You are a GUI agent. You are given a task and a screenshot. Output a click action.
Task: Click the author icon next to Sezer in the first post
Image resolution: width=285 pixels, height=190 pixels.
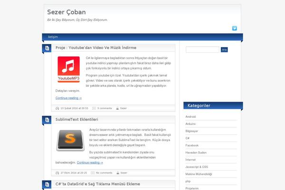117,108
